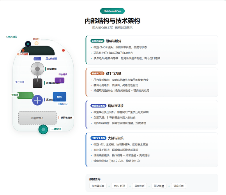Click the '补光灯' label
The image size is (226, 195).
click(x=36, y=39)
